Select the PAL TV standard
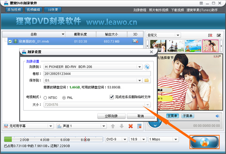This screenshot has height=154, width=226. [64, 97]
